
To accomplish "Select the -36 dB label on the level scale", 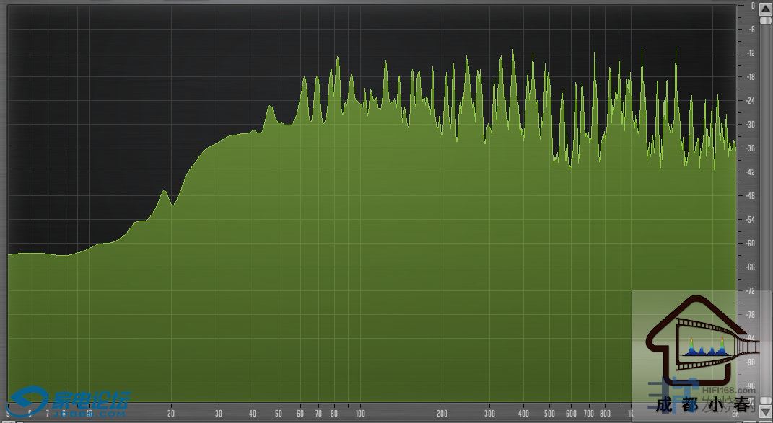I will pyautogui.click(x=751, y=148).
